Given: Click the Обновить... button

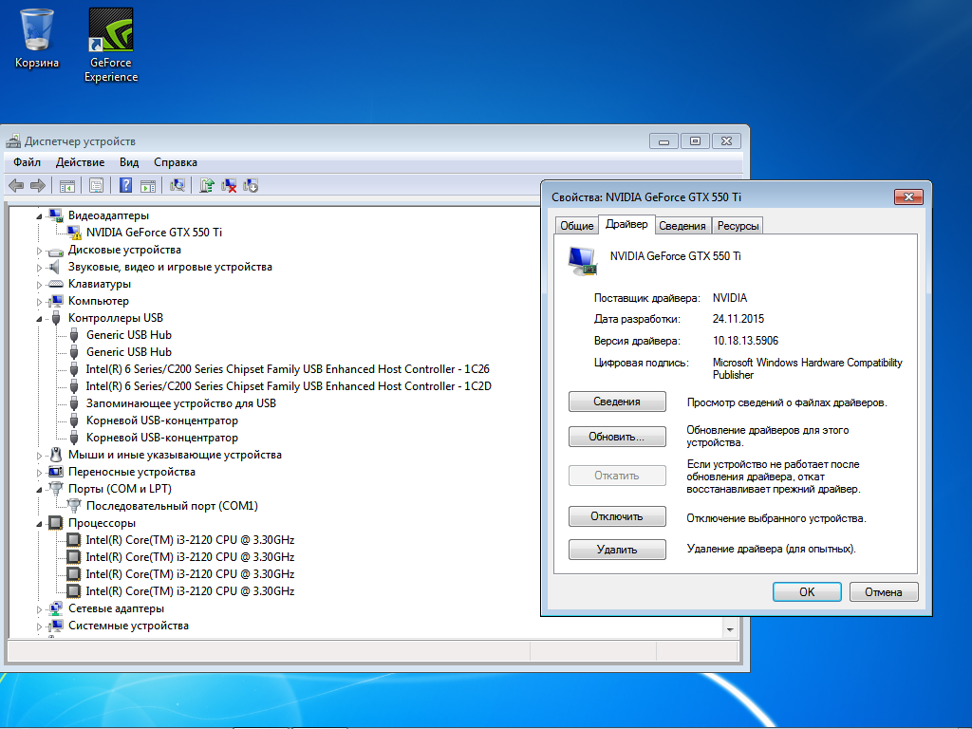Looking at the screenshot, I should (617, 437).
